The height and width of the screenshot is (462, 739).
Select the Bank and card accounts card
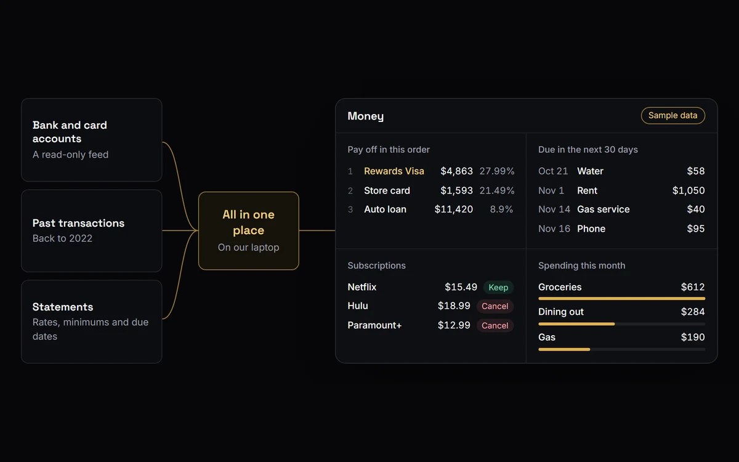click(x=92, y=140)
